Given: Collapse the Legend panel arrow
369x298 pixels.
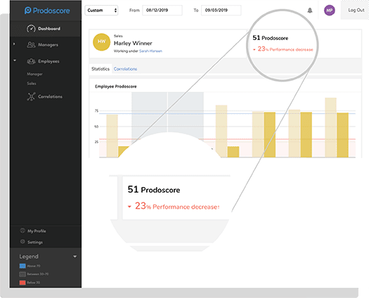Looking at the screenshot, I should coord(75,257).
